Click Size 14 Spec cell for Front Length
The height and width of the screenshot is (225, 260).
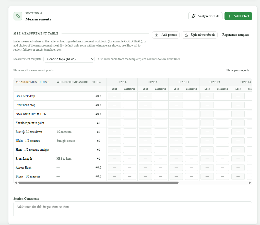click(238, 159)
